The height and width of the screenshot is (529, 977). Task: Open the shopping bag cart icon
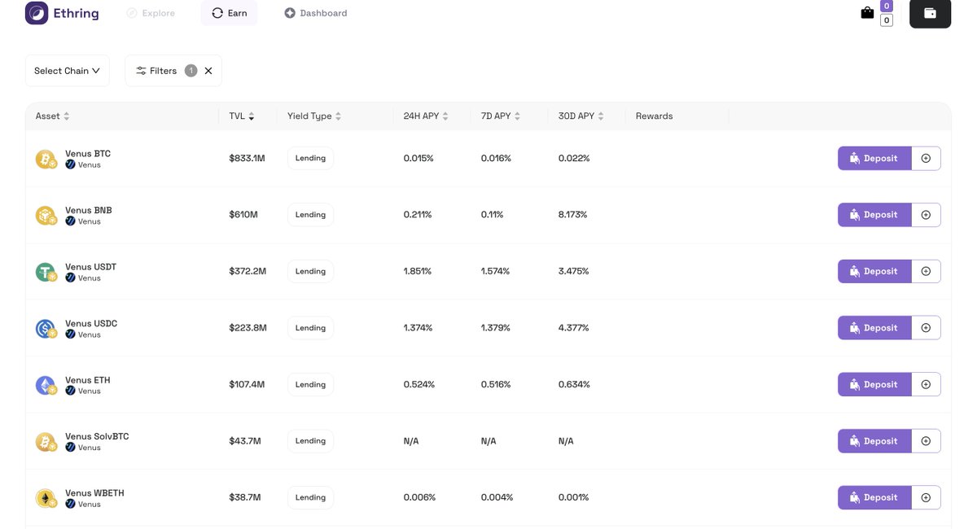click(867, 13)
